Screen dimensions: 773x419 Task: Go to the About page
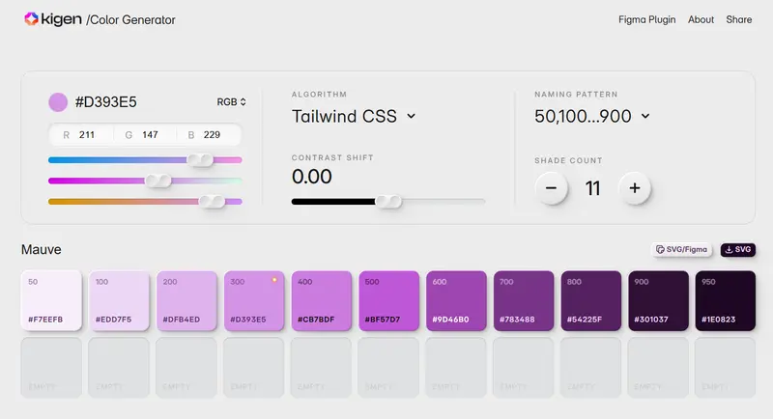coord(701,19)
